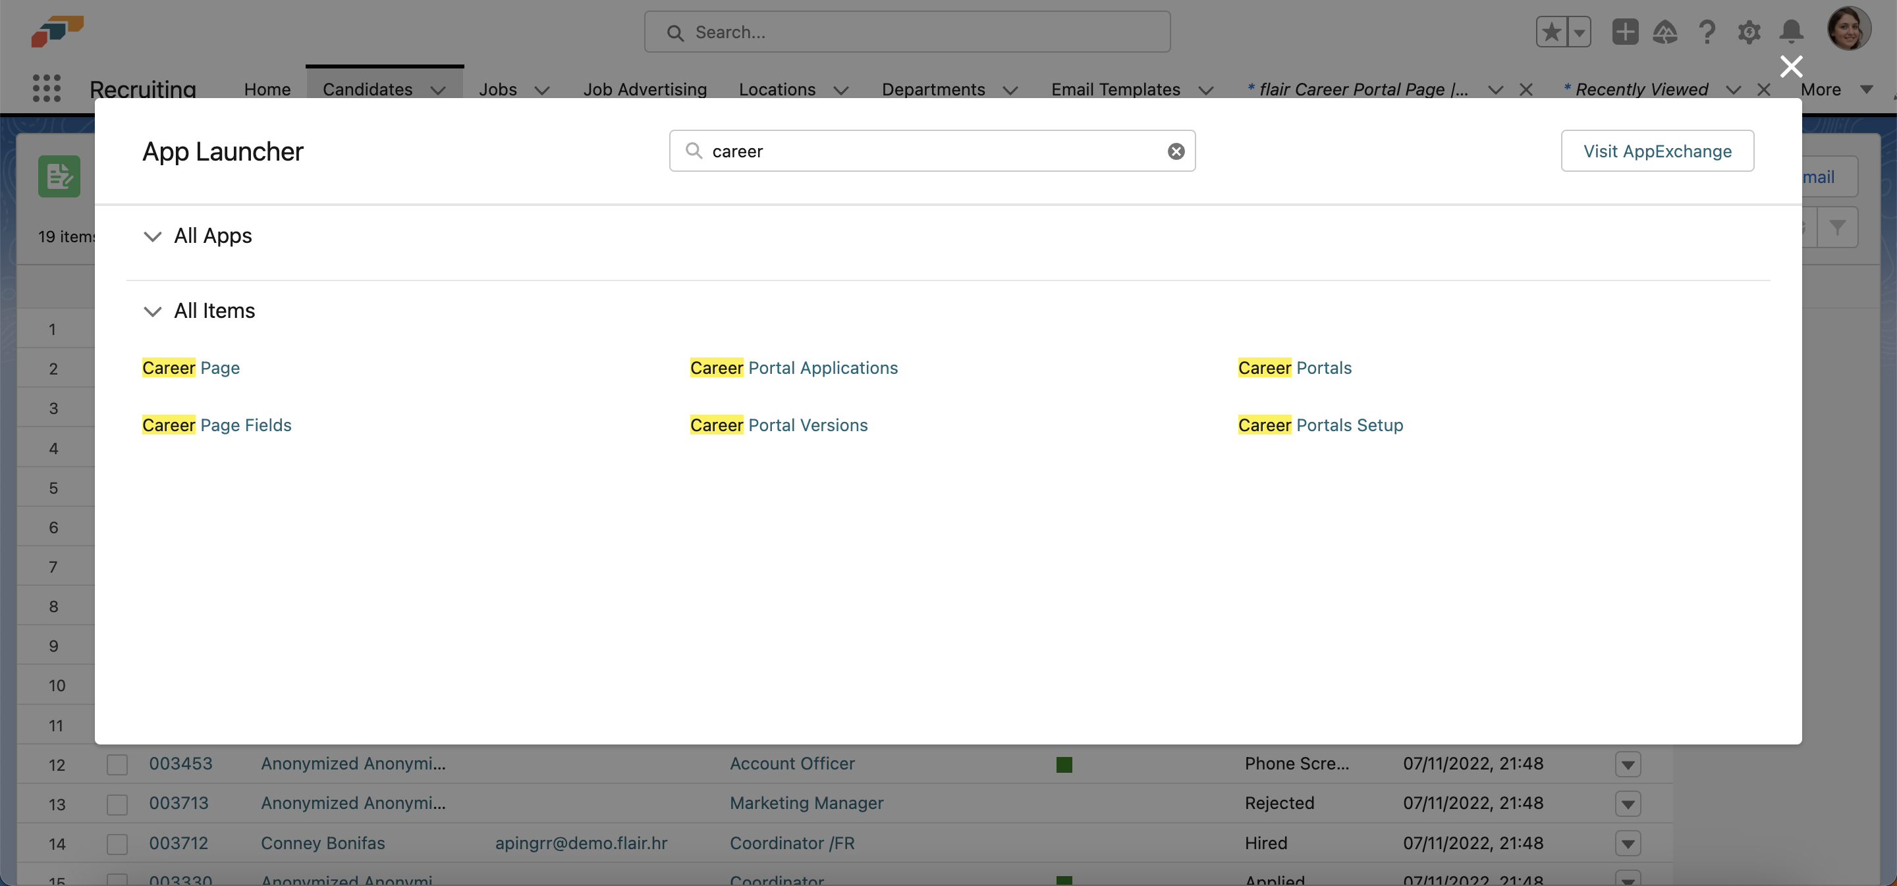Click the Help question mark icon
The image size is (1897, 886).
pyautogui.click(x=1707, y=32)
